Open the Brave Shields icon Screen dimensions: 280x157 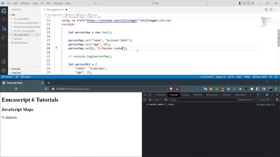[x=171, y=89]
